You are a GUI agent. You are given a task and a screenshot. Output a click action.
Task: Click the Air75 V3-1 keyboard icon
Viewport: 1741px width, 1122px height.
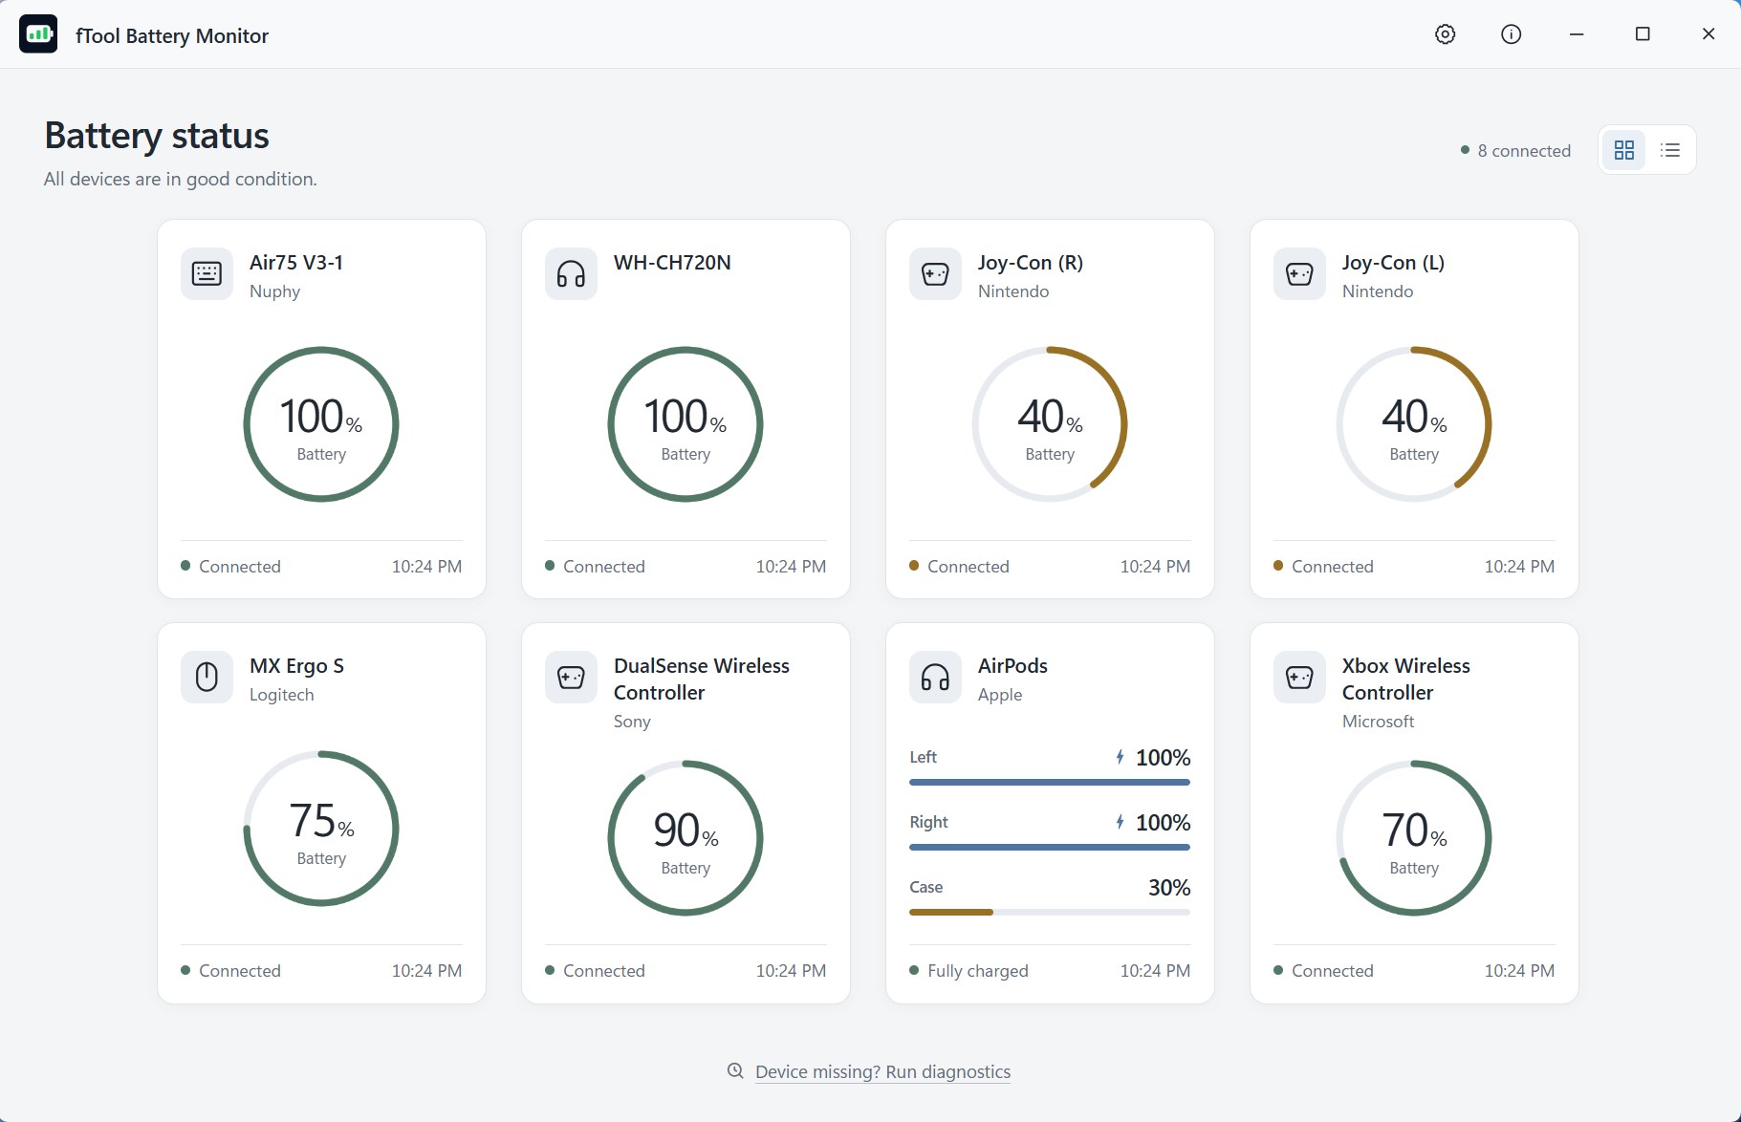[x=207, y=274]
